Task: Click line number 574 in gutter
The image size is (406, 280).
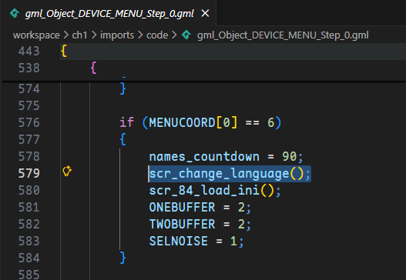Action: [x=29, y=89]
